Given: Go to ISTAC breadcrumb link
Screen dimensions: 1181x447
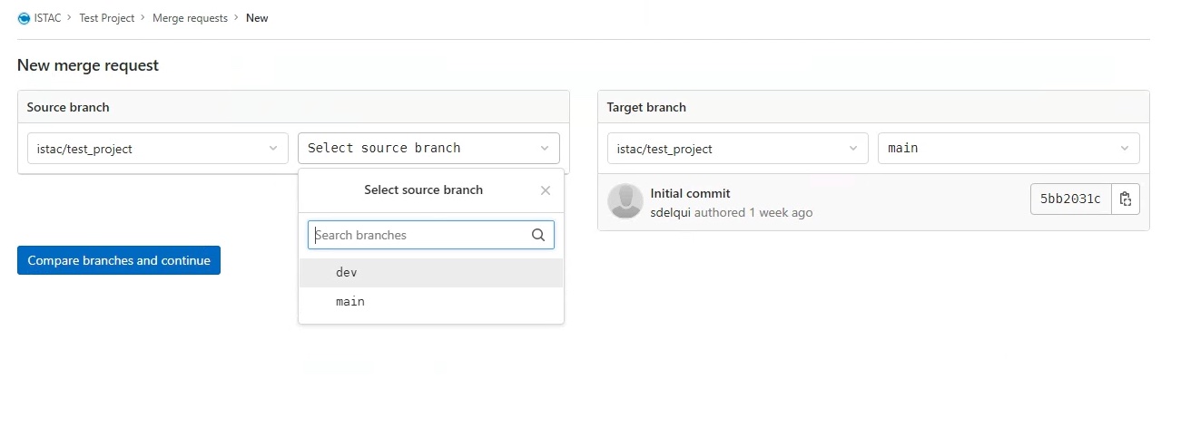Looking at the screenshot, I should point(47,18).
